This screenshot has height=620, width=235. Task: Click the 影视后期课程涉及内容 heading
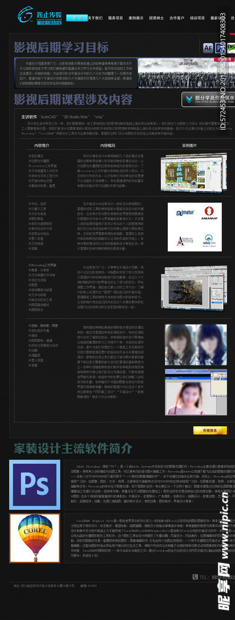(73, 99)
